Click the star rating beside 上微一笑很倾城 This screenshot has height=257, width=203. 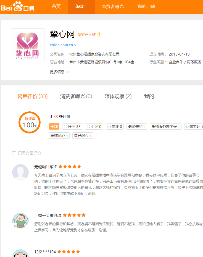[x=74, y=215]
